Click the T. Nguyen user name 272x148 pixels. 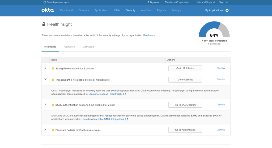point(153,2)
